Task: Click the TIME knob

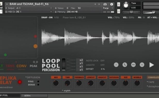Action: tap(67, 83)
